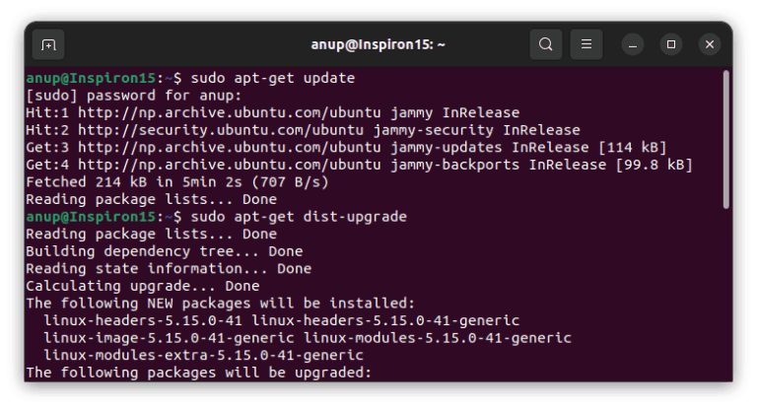Minimize the terminal window
The height and width of the screenshot is (409, 757).
(633, 45)
